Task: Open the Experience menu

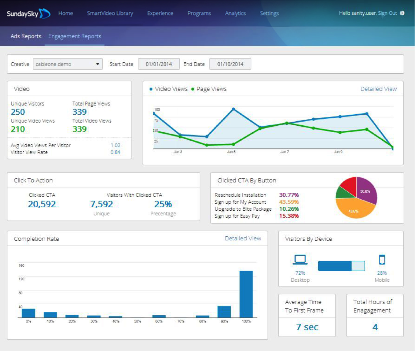Action: (x=160, y=13)
